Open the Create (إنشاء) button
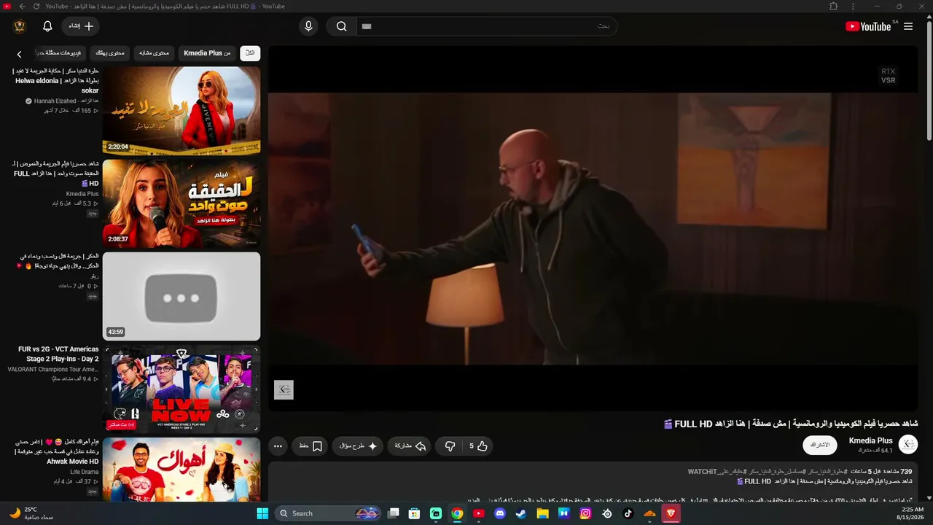This screenshot has height=525, width=933. pyautogui.click(x=81, y=26)
